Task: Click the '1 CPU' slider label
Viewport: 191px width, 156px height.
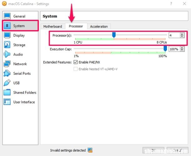Action: [78, 42]
